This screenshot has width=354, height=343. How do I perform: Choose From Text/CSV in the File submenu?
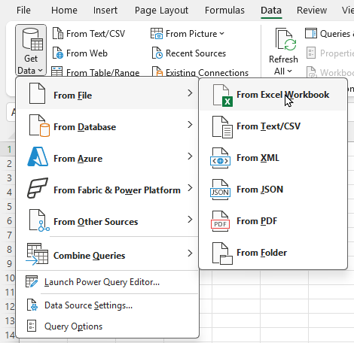273,126
